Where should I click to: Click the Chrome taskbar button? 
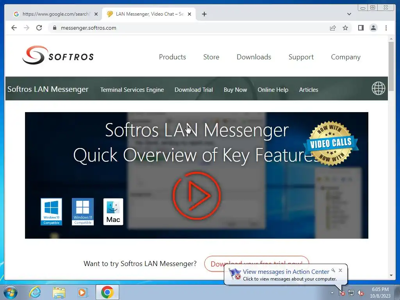[x=107, y=292]
